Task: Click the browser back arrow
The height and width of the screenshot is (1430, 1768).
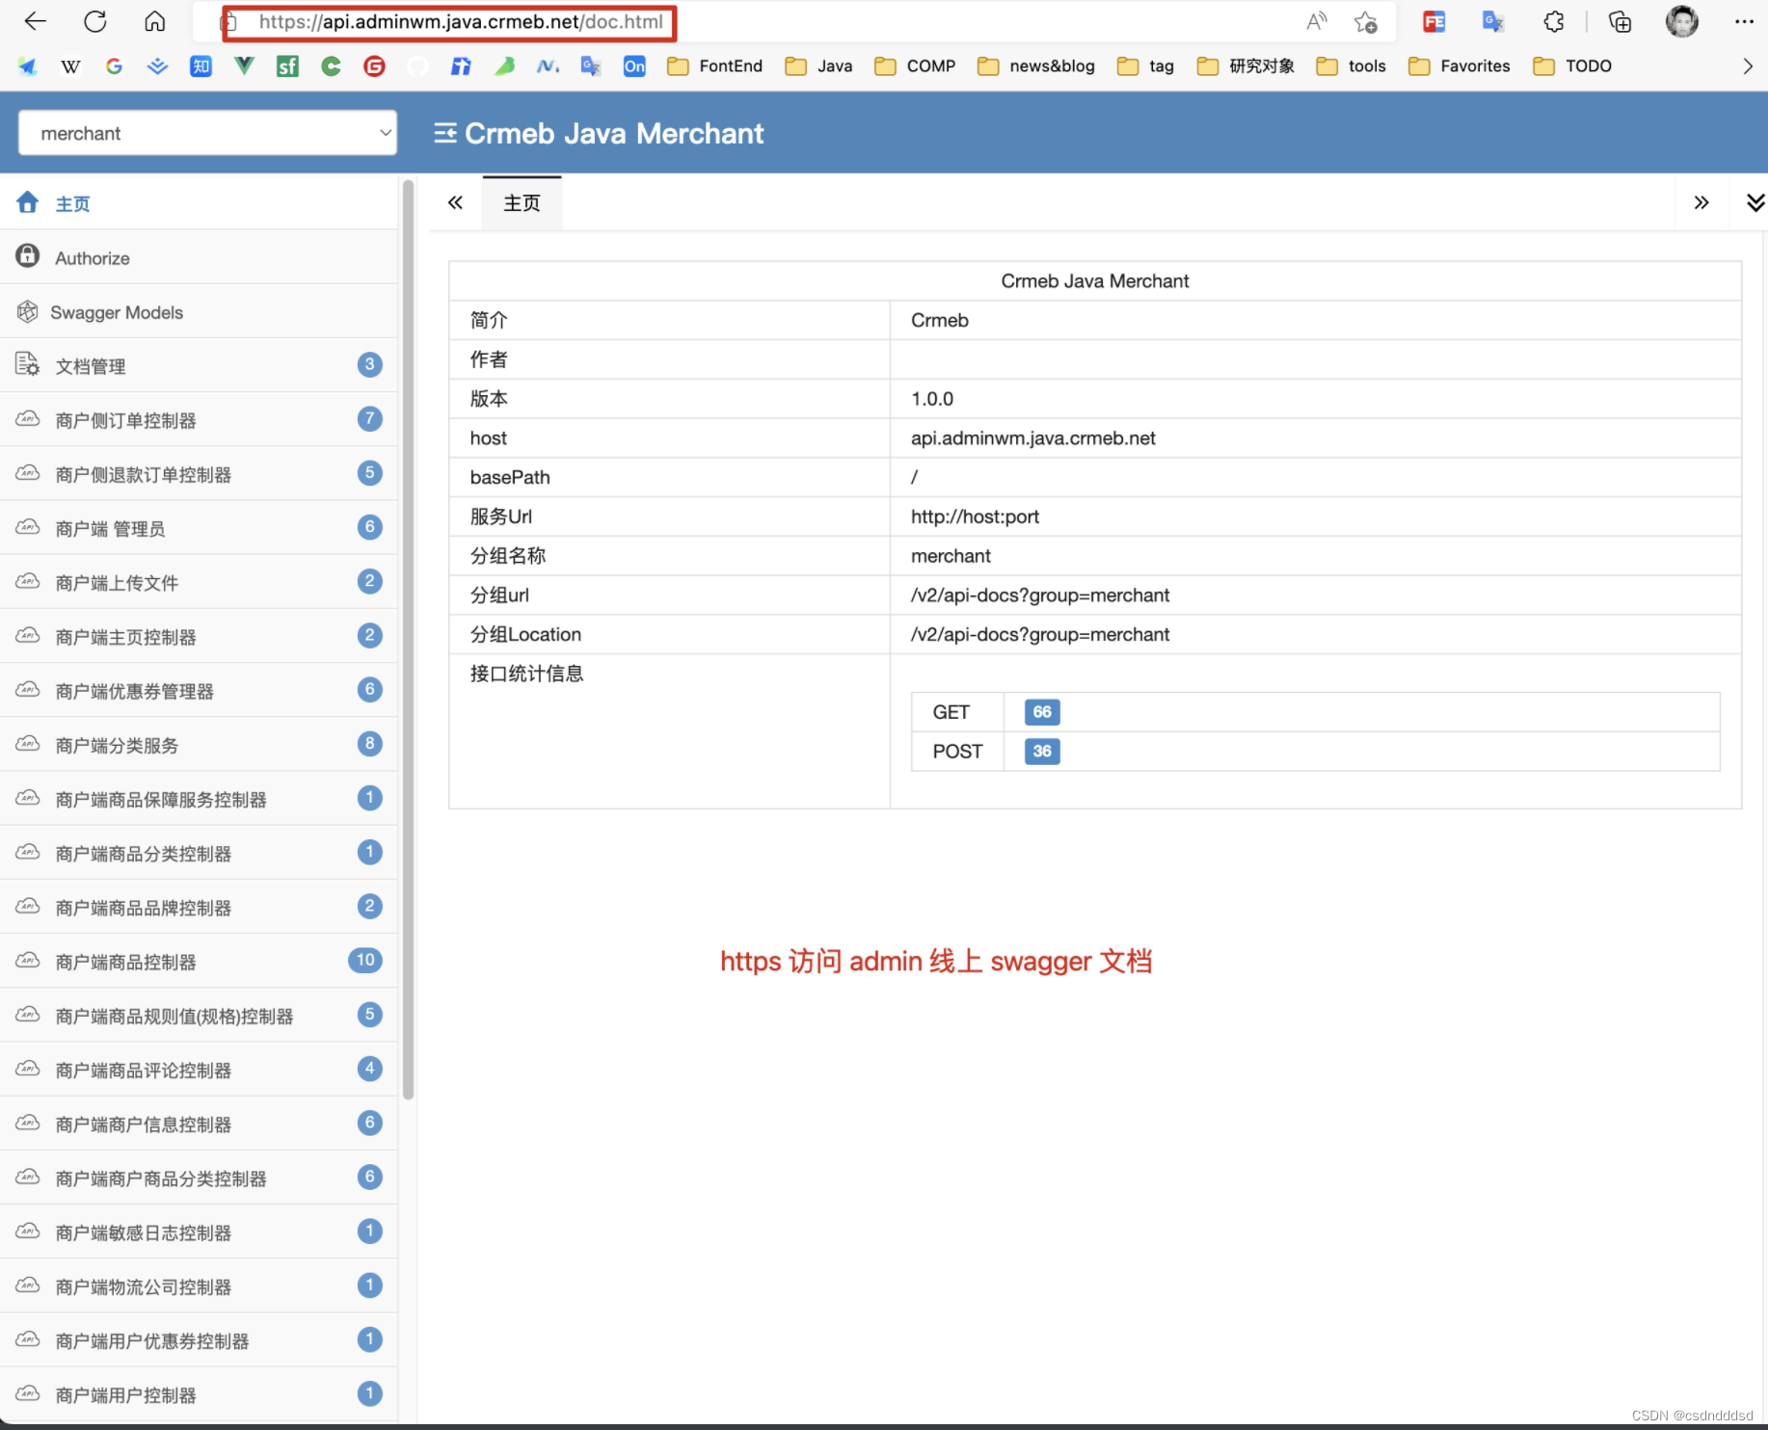Action: click(35, 21)
